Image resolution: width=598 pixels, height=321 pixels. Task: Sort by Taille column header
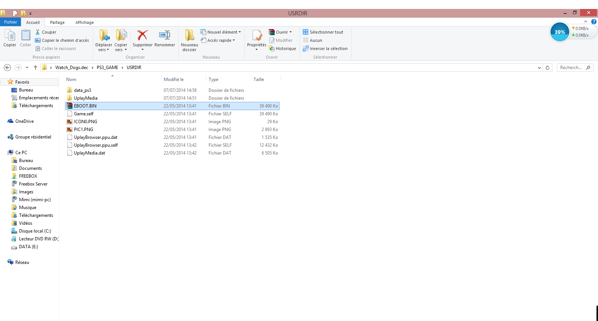[x=259, y=80]
